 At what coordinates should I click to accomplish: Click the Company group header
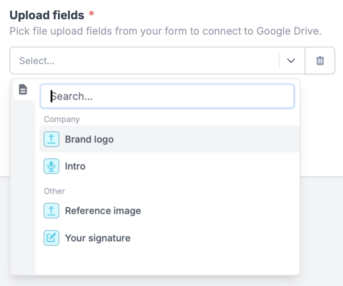tap(62, 119)
